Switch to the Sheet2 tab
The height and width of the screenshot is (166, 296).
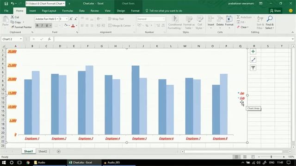[43, 151]
